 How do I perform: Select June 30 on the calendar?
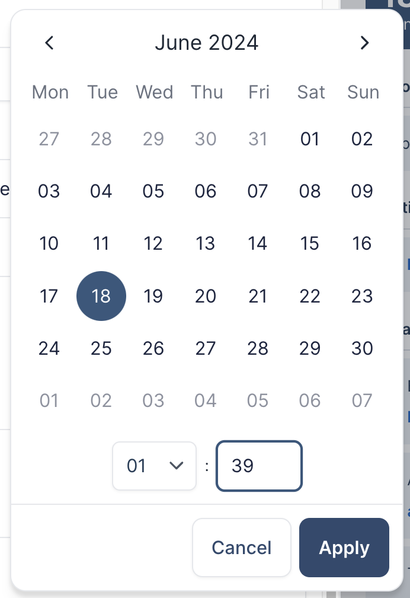coord(361,348)
